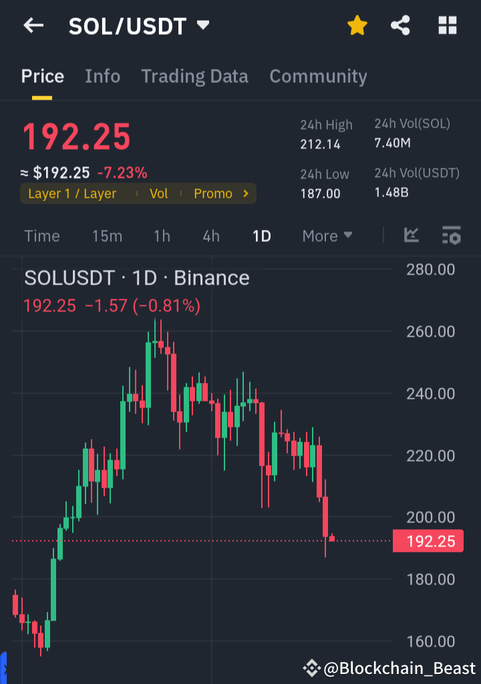The width and height of the screenshot is (481, 684).
Task: Open chart indicator settings gear icon
Action: [451, 235]
